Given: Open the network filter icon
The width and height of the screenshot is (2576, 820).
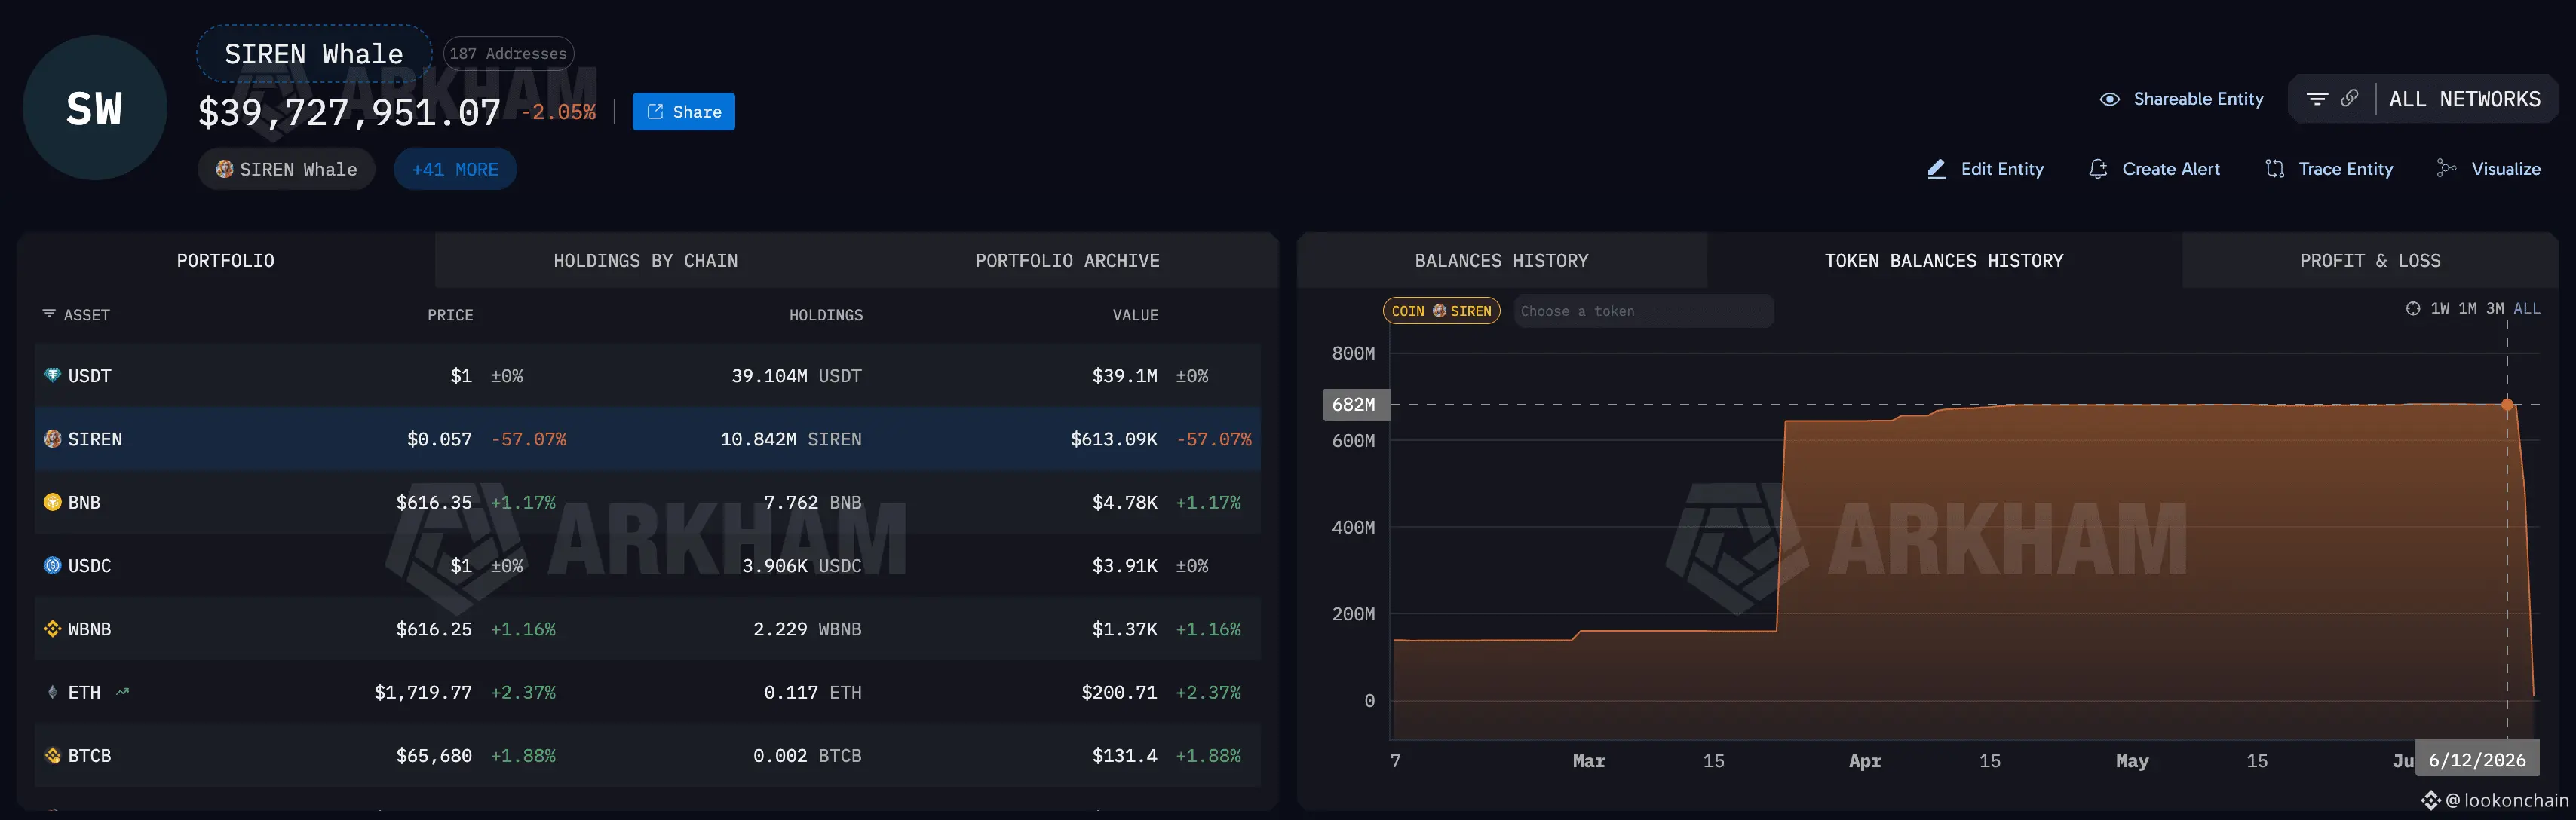Looking at the screenshot, I should click(x=2316, y=98).
